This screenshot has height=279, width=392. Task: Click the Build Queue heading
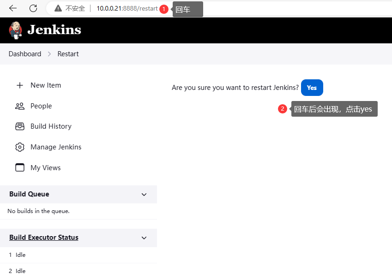(x=29, y=194)
